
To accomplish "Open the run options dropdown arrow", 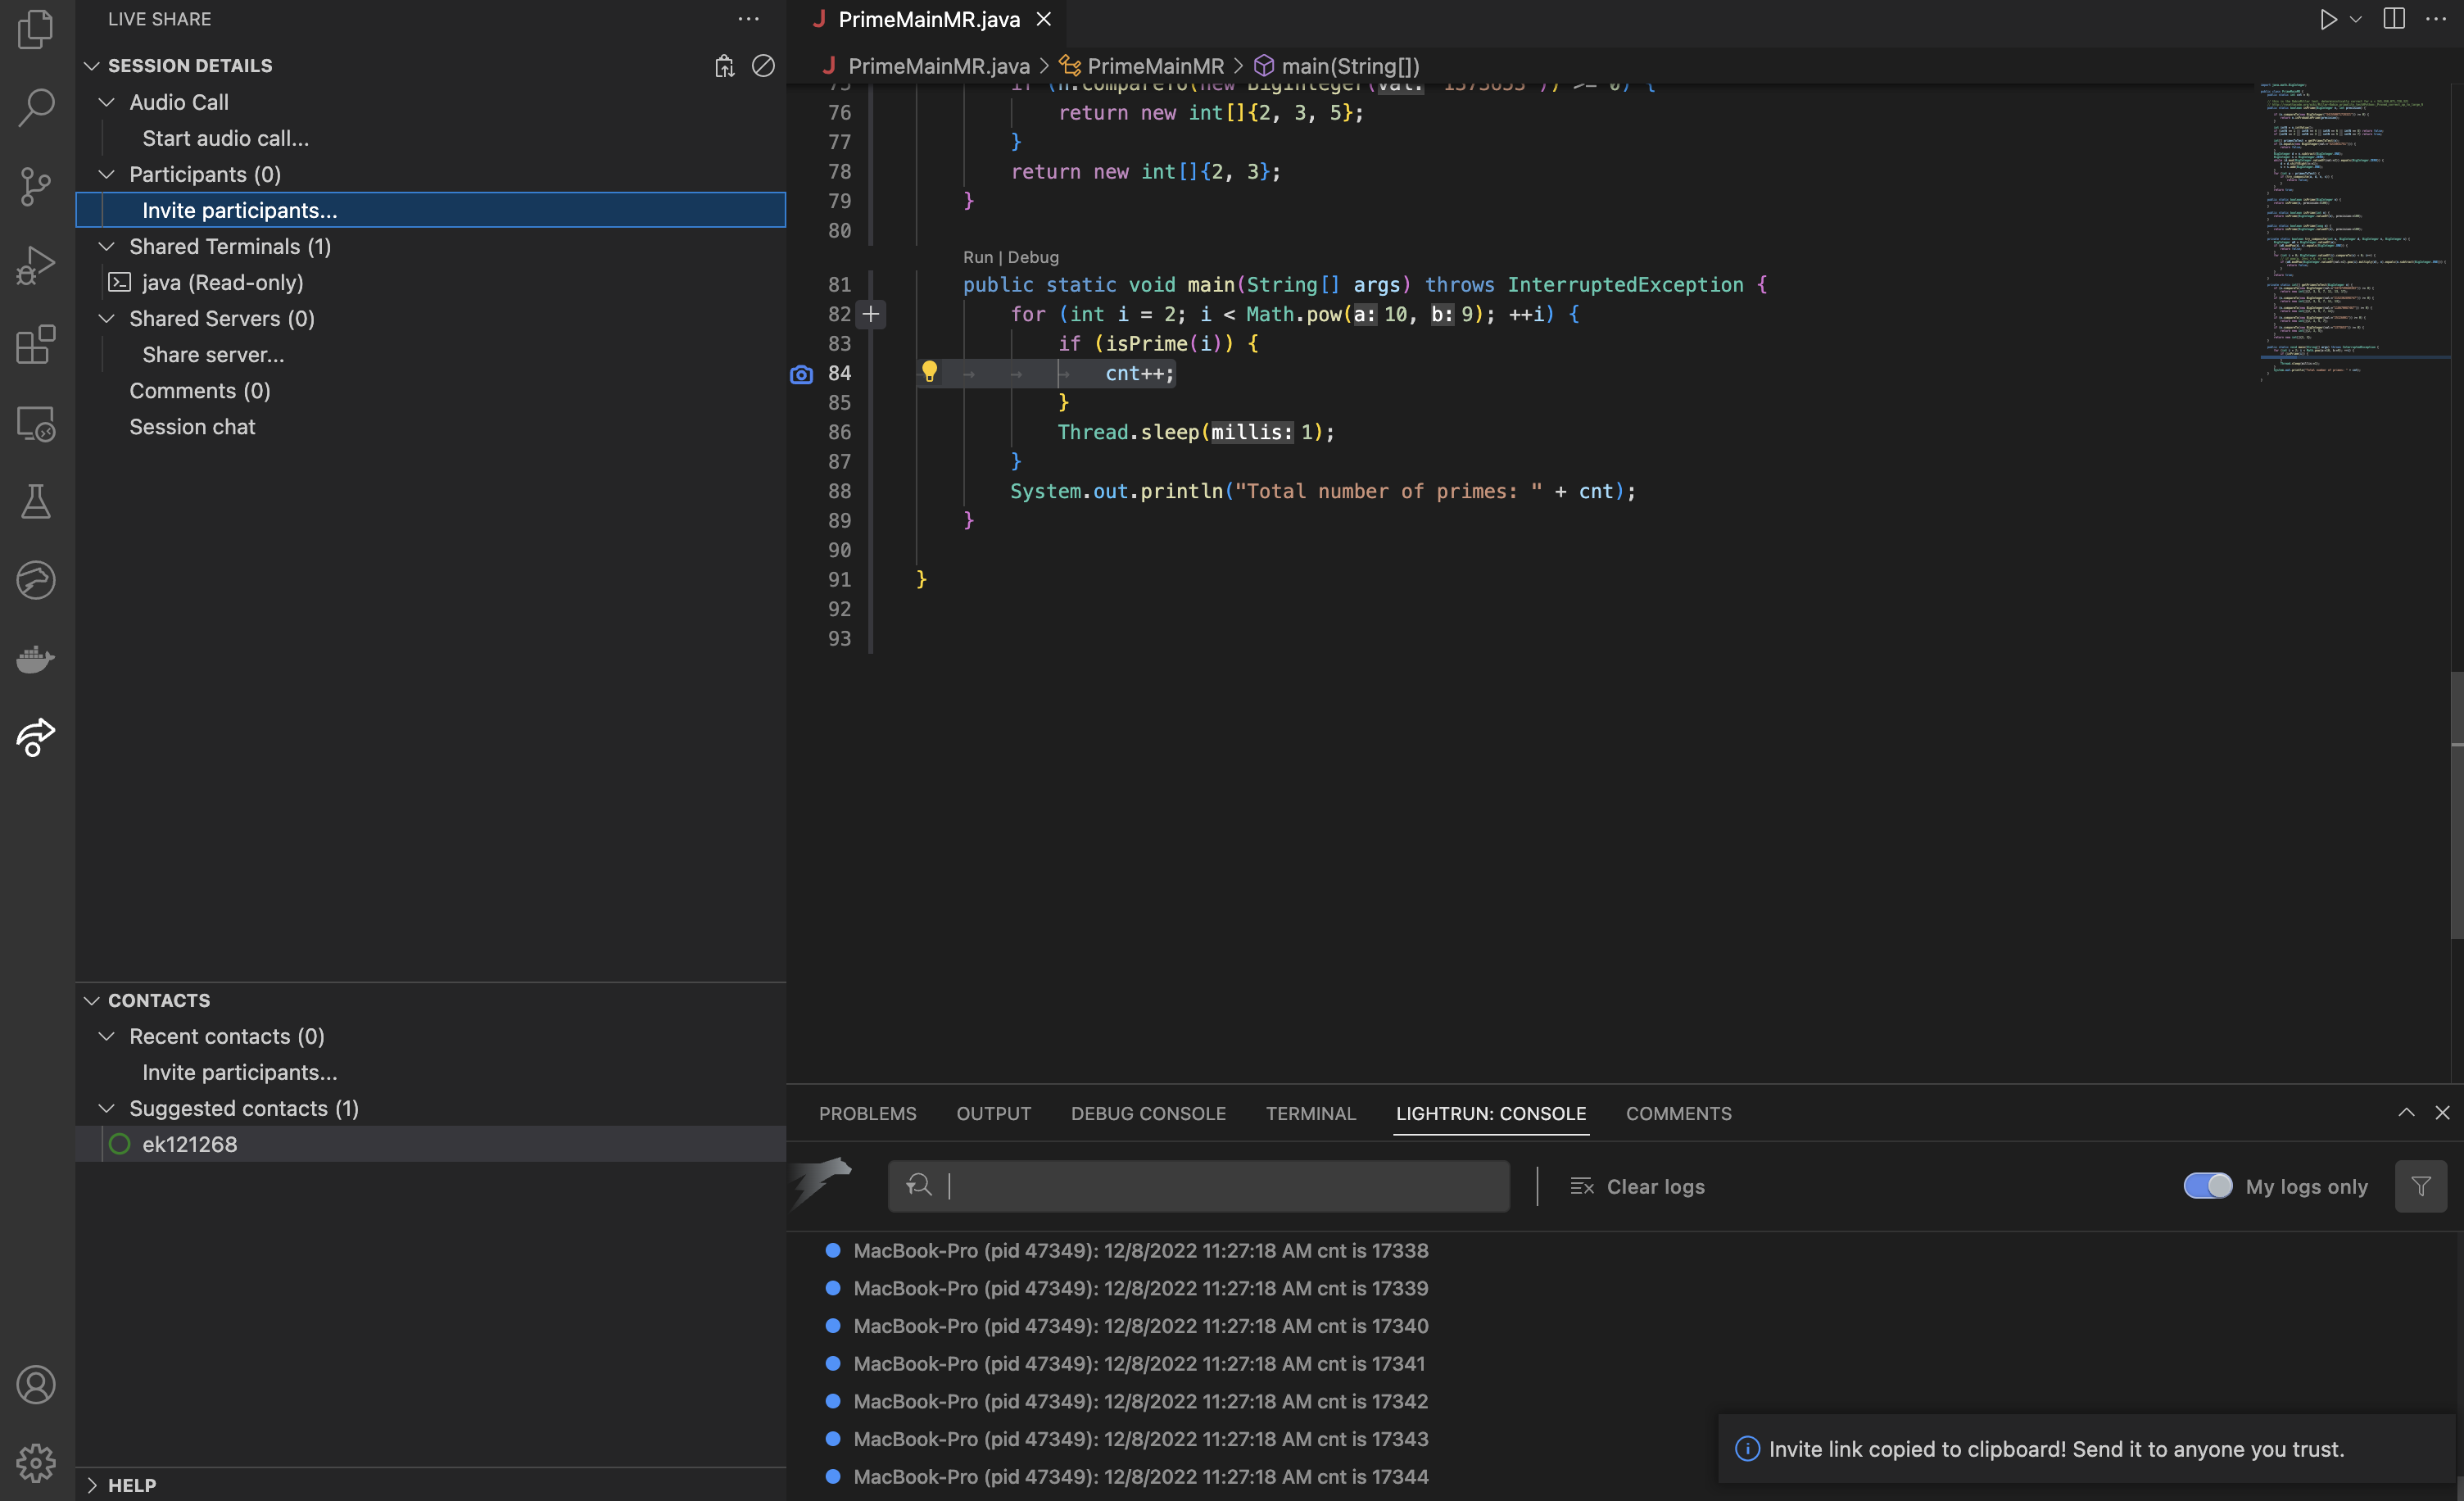I will click(2357, 19).
